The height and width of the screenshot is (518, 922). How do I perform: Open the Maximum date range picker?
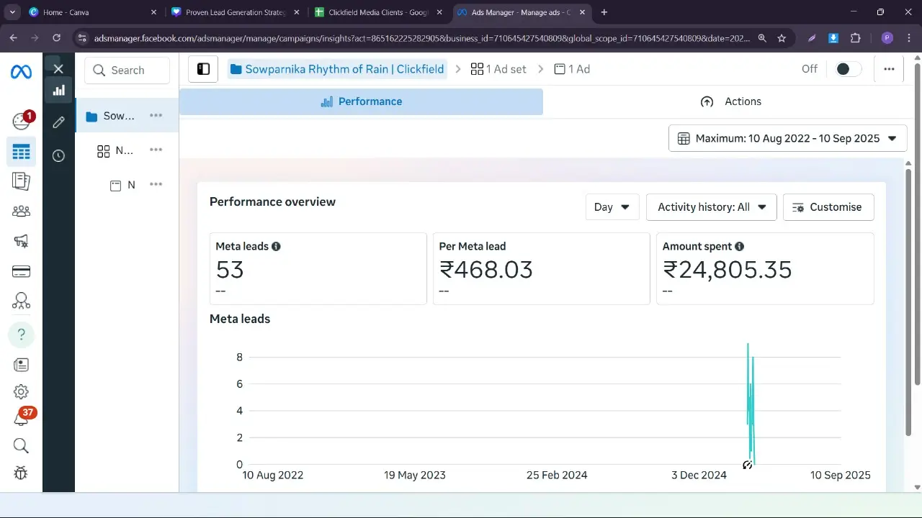click(787, 138)
